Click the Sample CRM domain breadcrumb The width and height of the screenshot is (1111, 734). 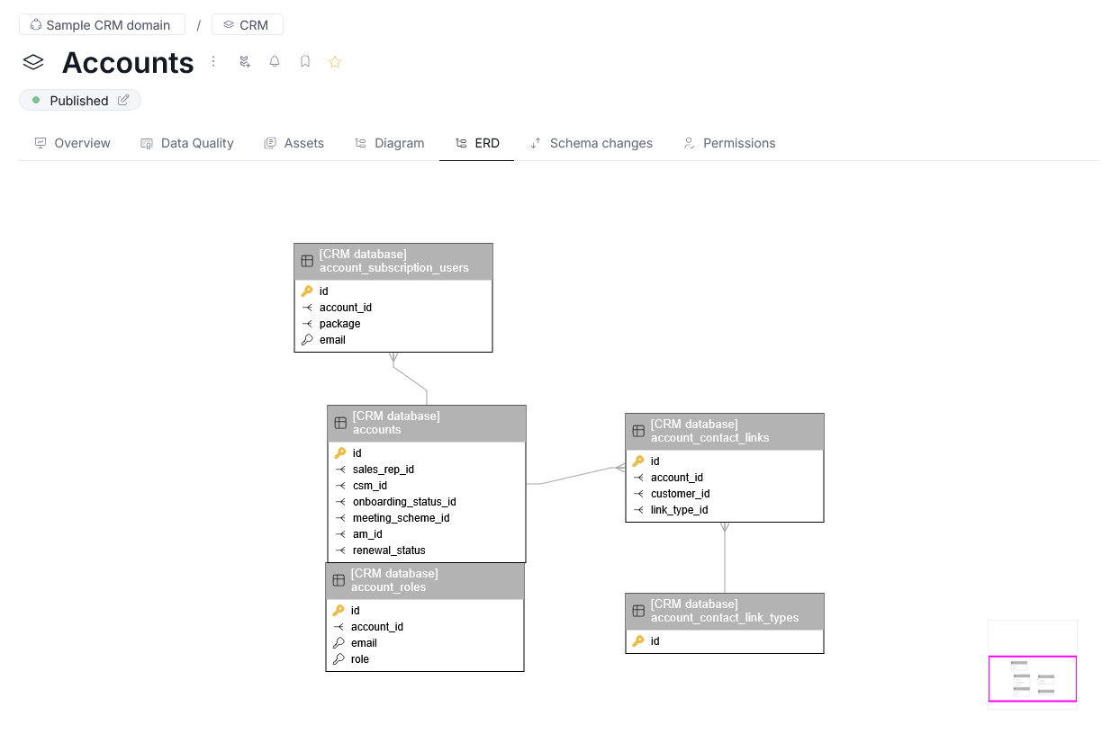click(101, 24)
